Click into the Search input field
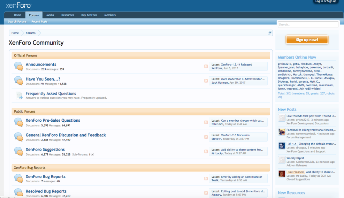 click(308, 25)
